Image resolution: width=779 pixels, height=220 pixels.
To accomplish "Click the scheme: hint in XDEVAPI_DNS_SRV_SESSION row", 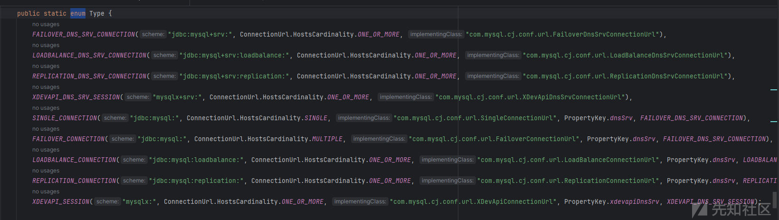I will pyautogui.click(x=138, y=97).
